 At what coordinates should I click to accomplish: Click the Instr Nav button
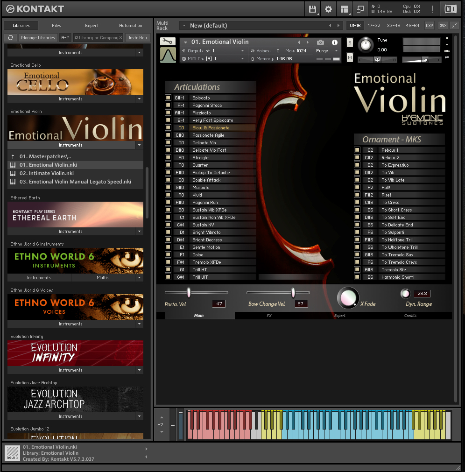click(138, 38)
